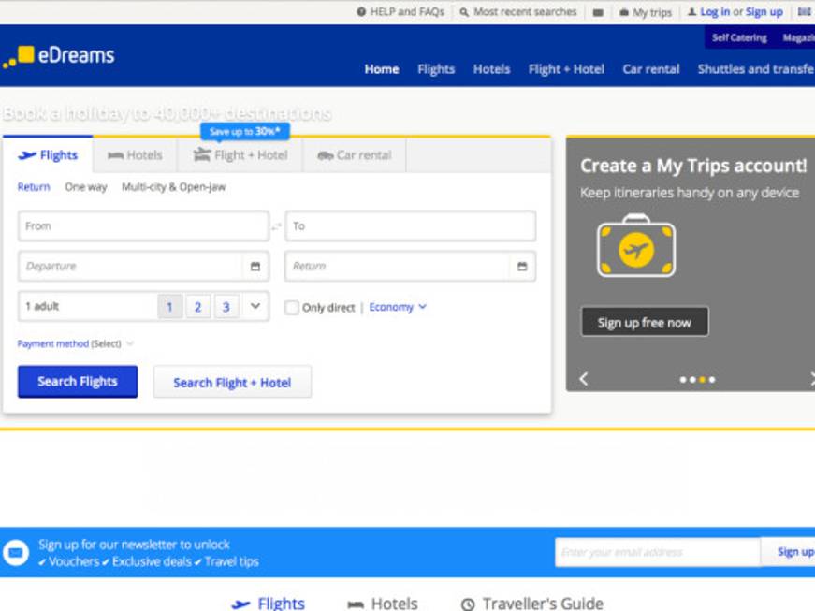Open the My trips link
The width and height of the screenshot is (815, 611).
(x=652, y=12)
